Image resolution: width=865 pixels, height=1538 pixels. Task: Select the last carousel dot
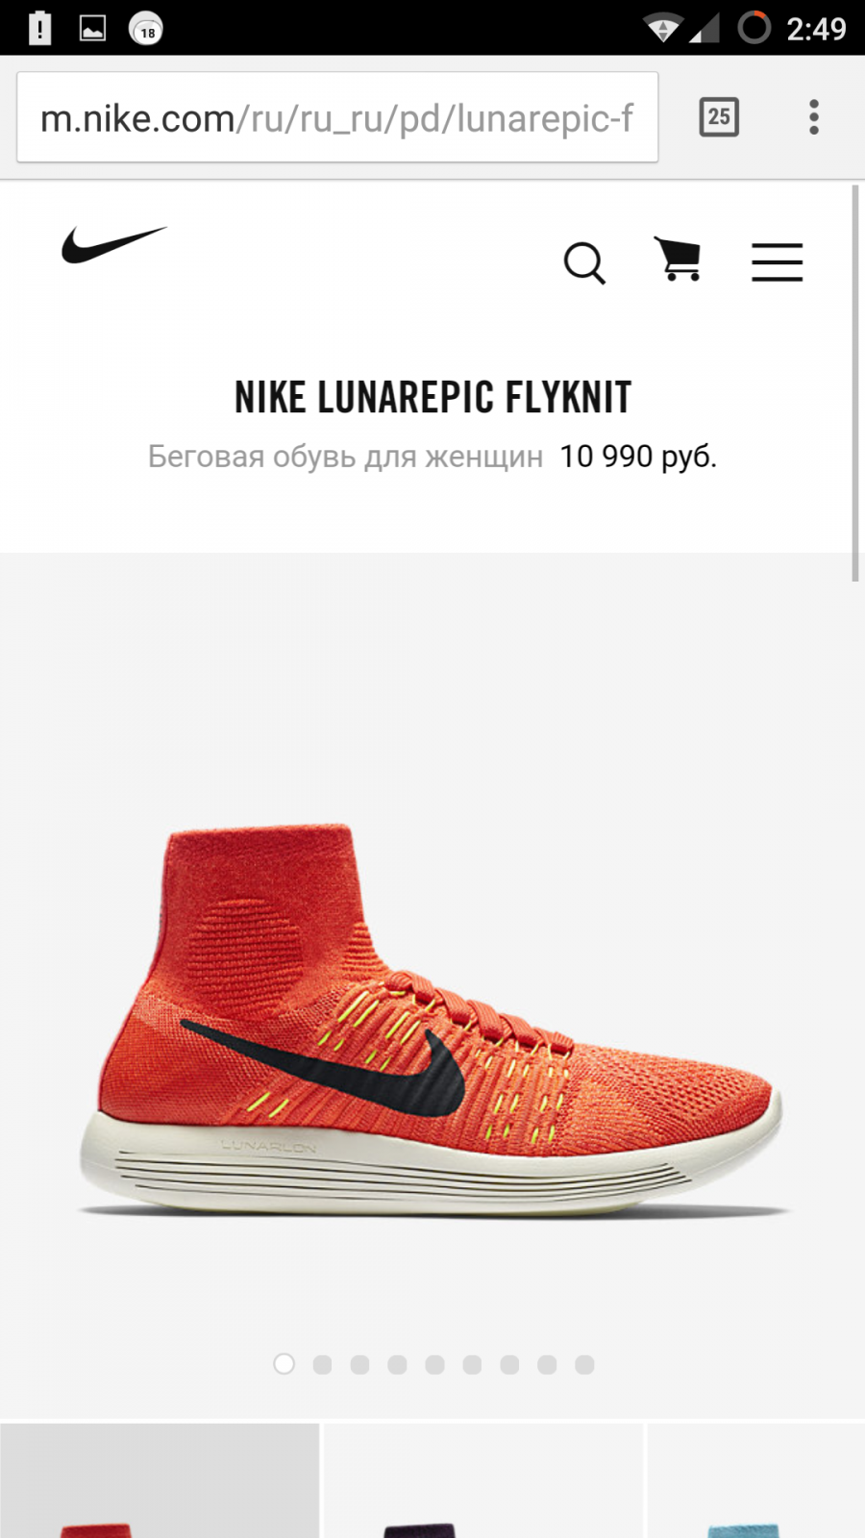(584, 1364)
